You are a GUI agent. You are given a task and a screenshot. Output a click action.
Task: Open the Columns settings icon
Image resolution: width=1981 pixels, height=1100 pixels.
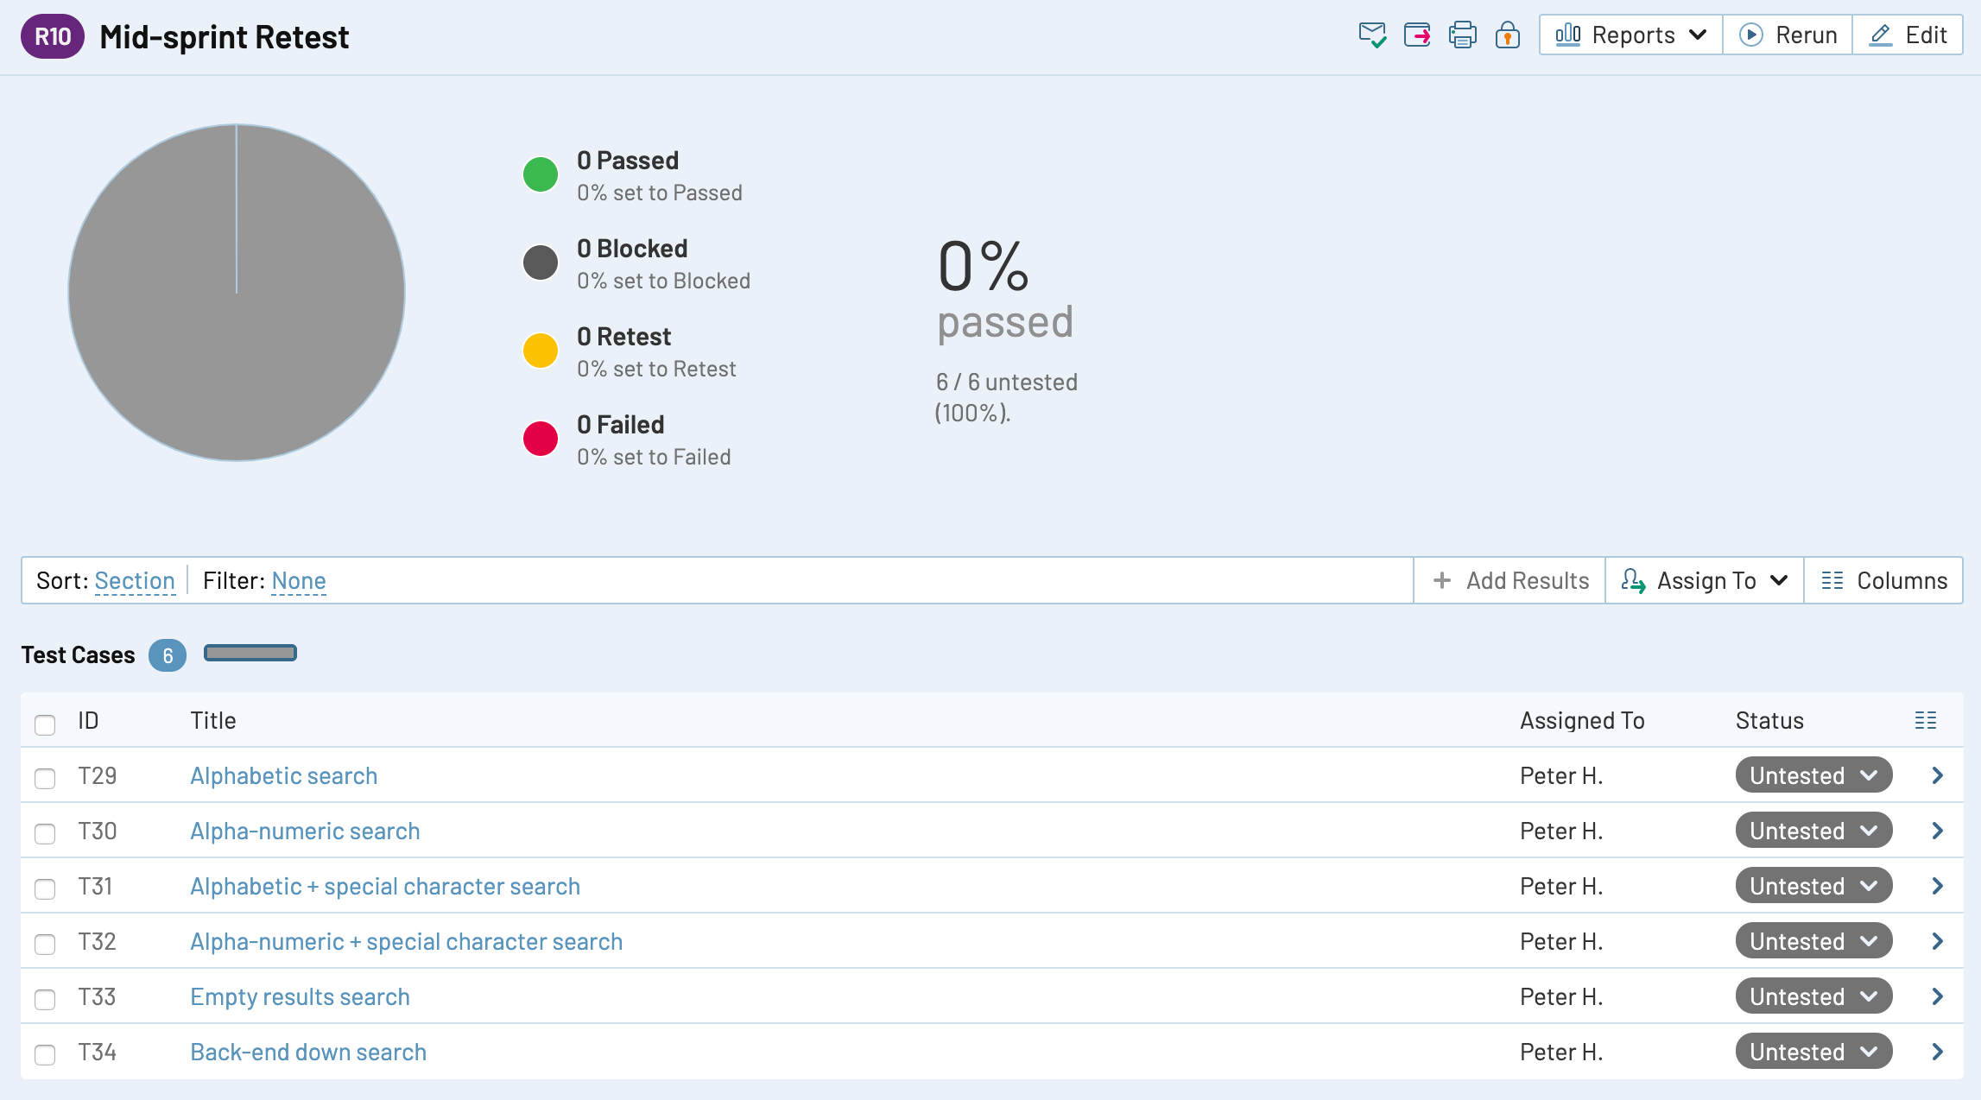1832,580
